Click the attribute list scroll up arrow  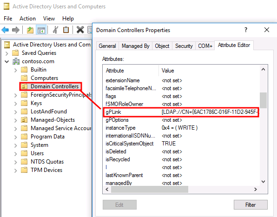[263, 69]
